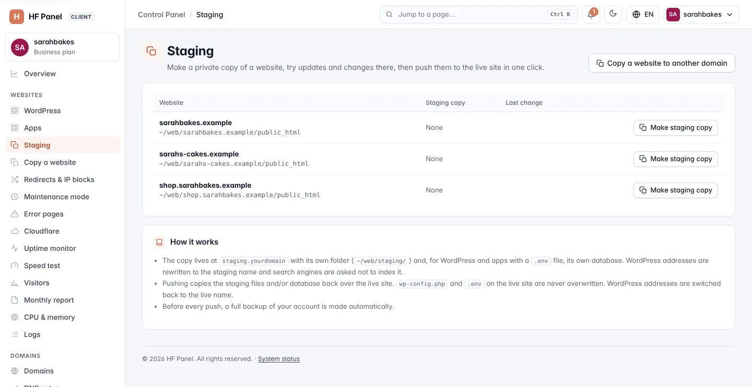752x387 pixels.
Task: Open the notifications bell icon
Action: pos(591,15)
